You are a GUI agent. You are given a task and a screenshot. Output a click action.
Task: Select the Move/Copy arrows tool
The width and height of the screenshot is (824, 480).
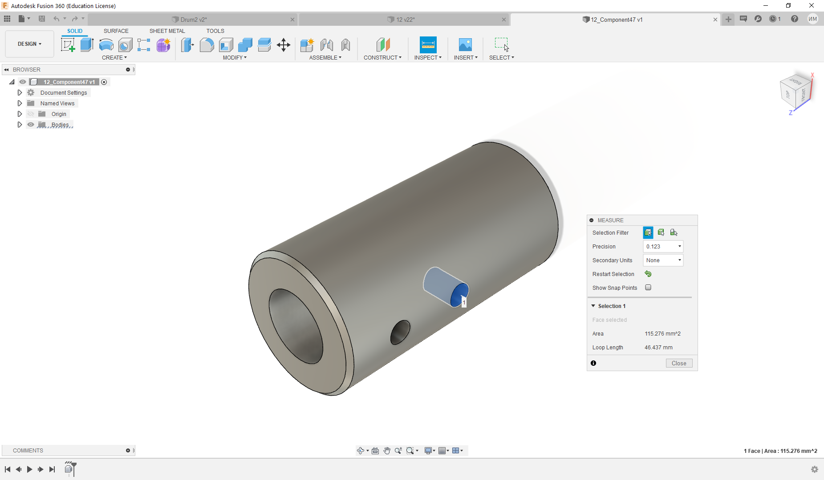284,45
